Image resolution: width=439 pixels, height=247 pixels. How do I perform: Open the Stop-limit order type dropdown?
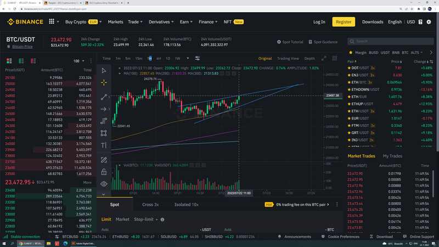click(x=145, y=219)
